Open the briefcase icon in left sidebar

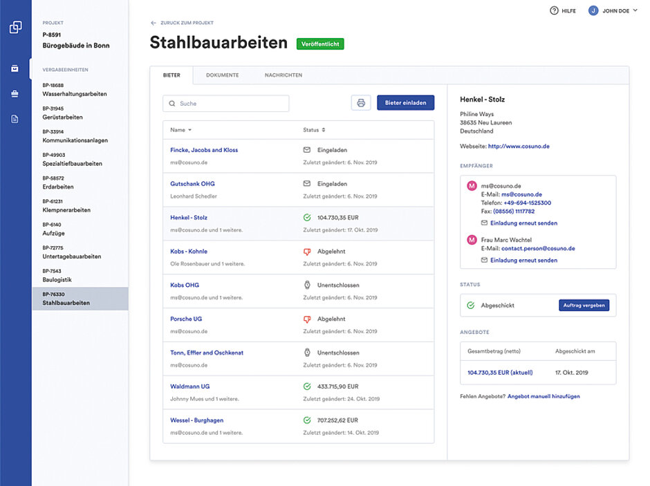point(15,93)
